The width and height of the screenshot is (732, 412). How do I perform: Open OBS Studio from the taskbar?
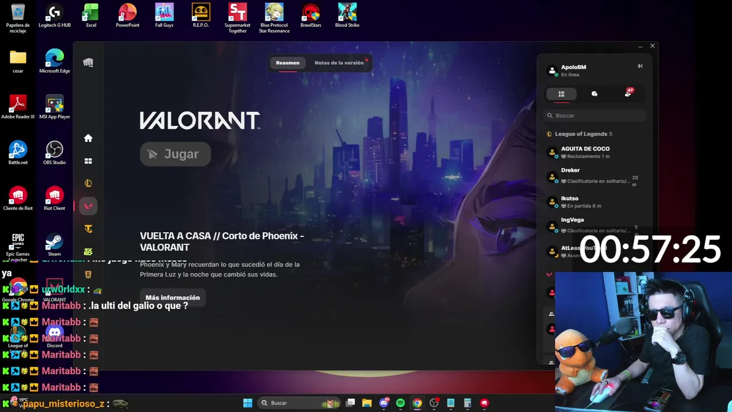click(x=434, y=403)
